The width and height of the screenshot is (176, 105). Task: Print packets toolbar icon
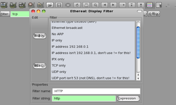[86, 5]
